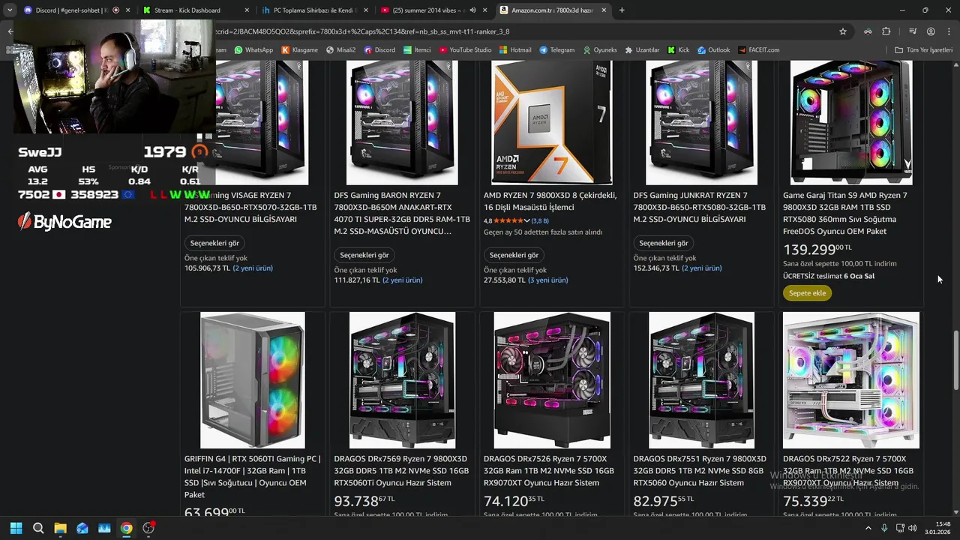Image resolution: width=960 pixels, height=540 pixels.
Task: Open the Discord bookmark in bookmarks bar
Action: tap(379, 50)
